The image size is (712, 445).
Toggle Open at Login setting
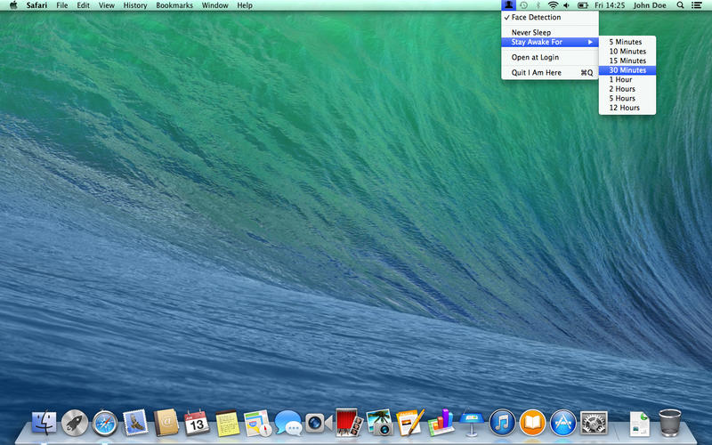pos(535,58)
